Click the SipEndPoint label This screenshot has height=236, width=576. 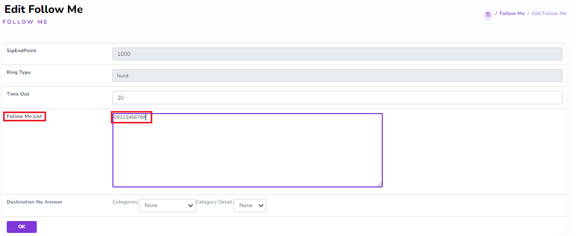click(x=21, y=51)
